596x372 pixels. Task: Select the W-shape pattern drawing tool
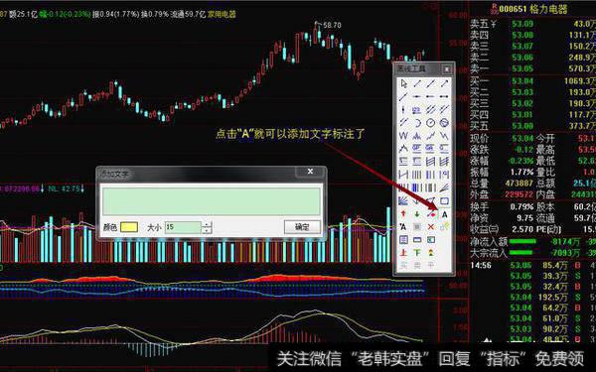403,135
